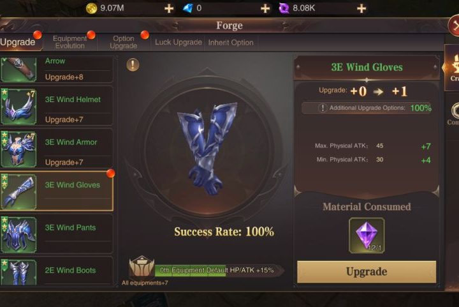Open the Craft side tab
This screenshot has width=459, height=307.
tap(452, 68)
